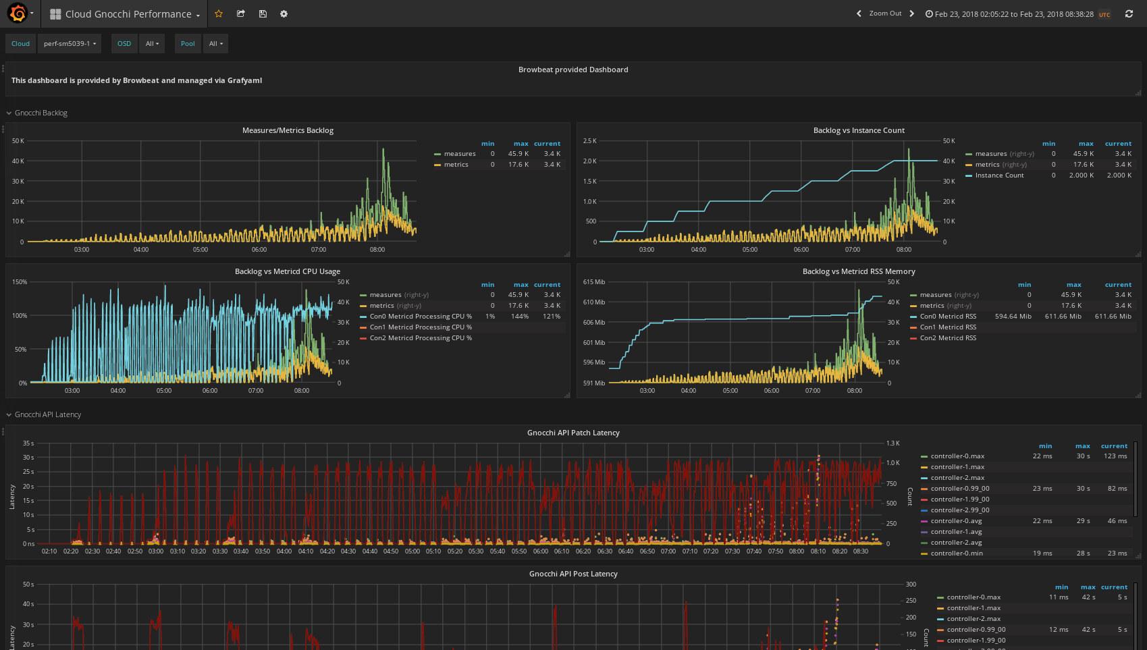Image resolution: width=1147 pixels, height=650 pixels.
Task: Shift time range back with left arrow
Action: click(x=859, y=13)
